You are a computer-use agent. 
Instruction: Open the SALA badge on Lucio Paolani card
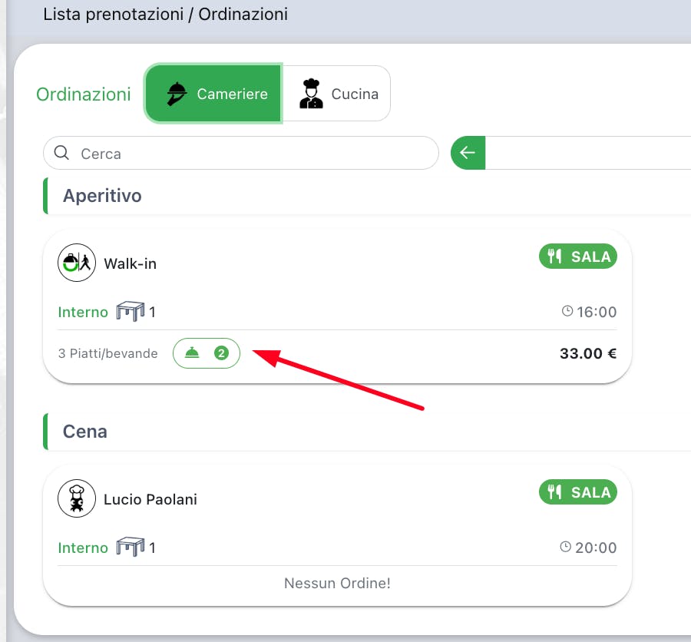(577, 492)
